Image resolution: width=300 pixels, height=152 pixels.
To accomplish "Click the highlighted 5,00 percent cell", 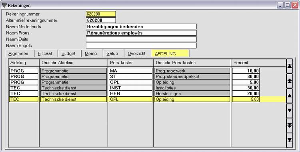I will click(246, 99).
